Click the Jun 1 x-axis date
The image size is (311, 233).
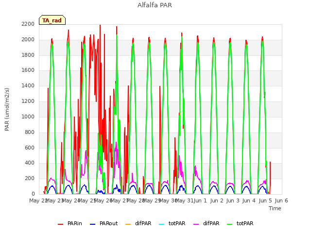point(200,200)
